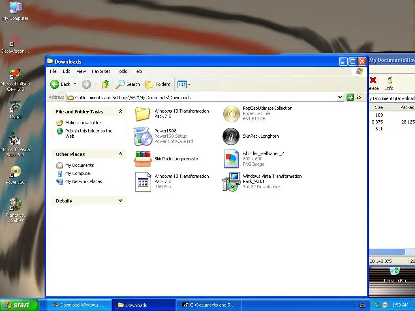Click the system clock showing 1:50 AM

[400, 305]
